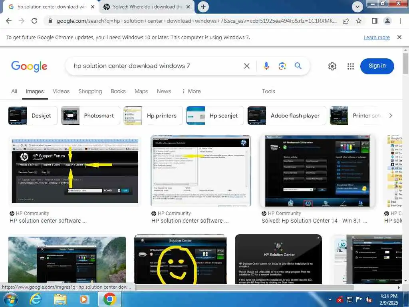Open the Action Center flag icon
Screen dimensions: 409x307
pos(359,299)
